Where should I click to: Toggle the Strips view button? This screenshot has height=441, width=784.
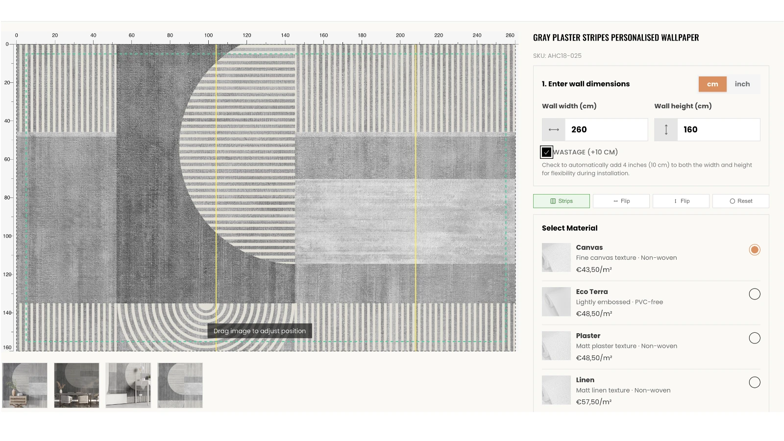562,201
